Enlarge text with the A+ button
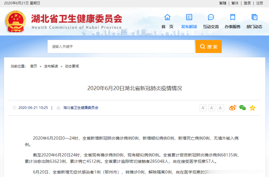Screen dimensions: 269x177 click(x=203, y=107)
